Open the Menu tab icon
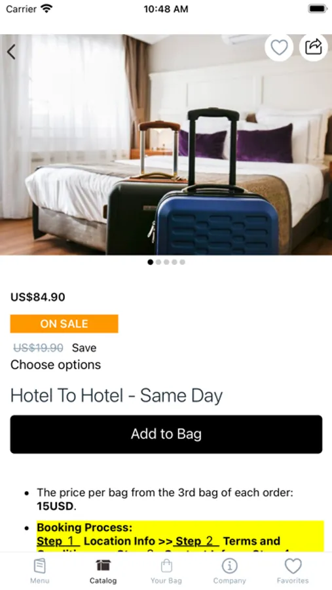The height and width of the screenshot is (590, 332). pos(39,566)
